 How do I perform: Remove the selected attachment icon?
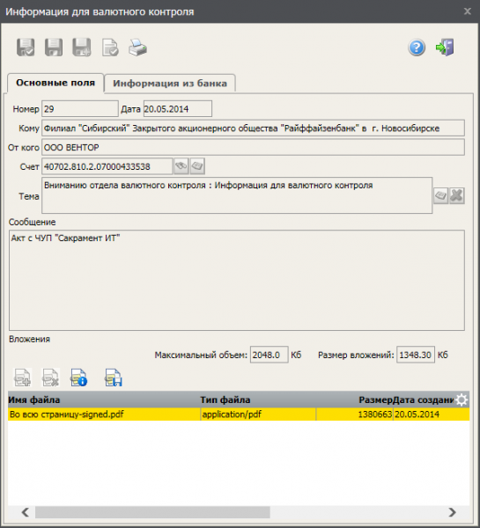(x=50, y=378)
